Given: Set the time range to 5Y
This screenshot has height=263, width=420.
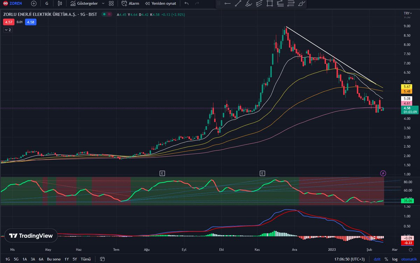Looking at the screenshot, I should [75, 259].
